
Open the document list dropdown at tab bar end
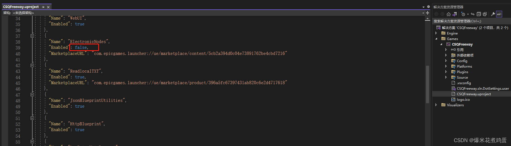[424, 7]
